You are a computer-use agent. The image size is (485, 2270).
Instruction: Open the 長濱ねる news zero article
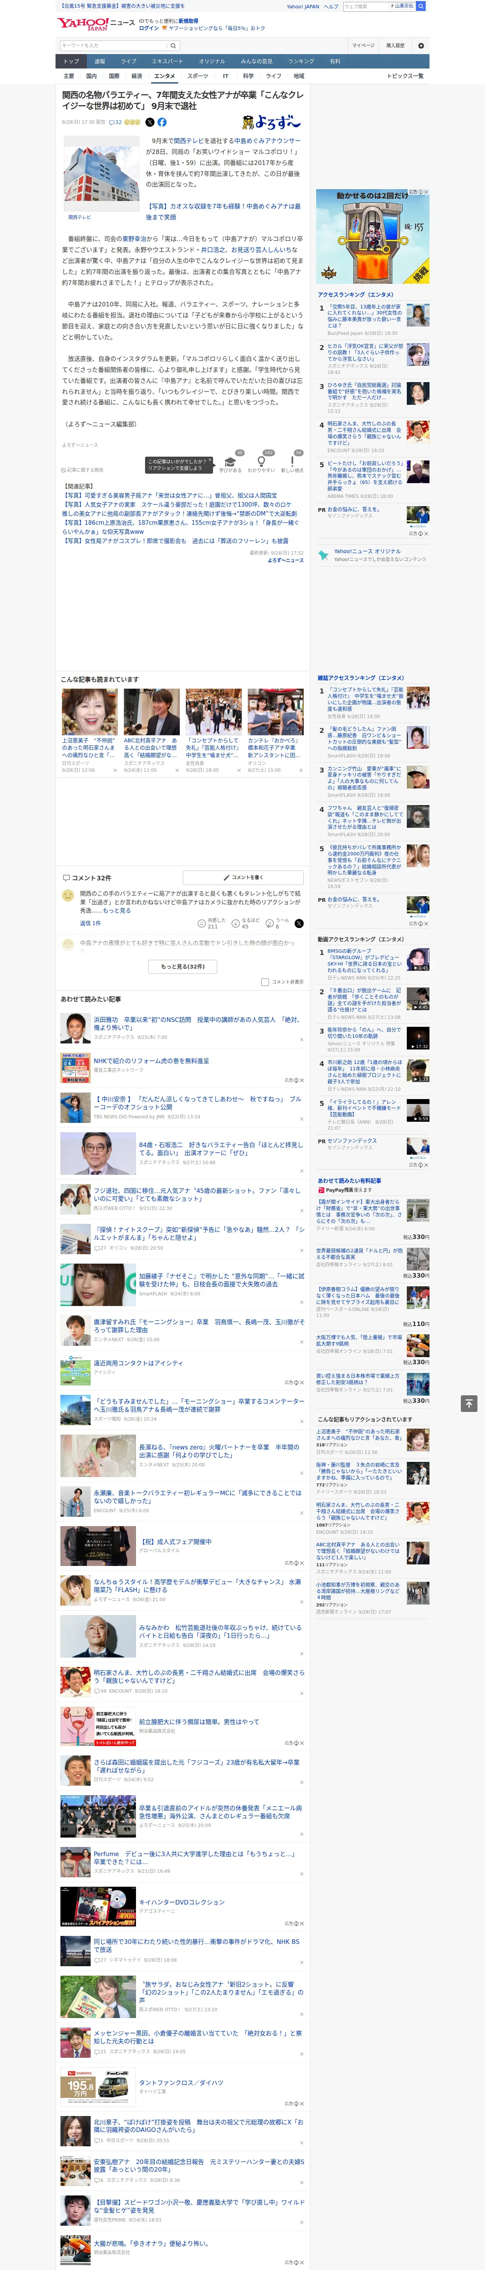click(219, 1451)
